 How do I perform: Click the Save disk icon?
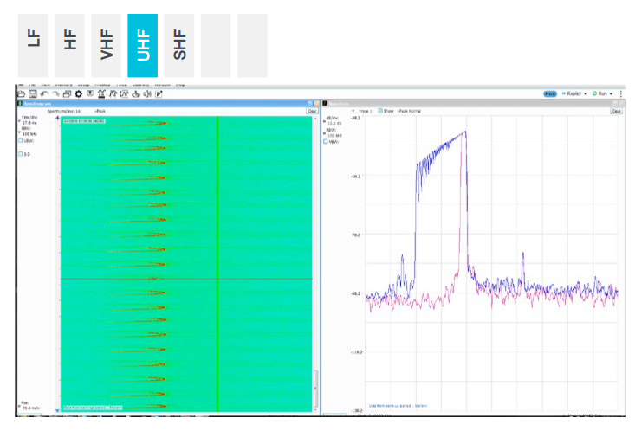(x=32, y=93)
